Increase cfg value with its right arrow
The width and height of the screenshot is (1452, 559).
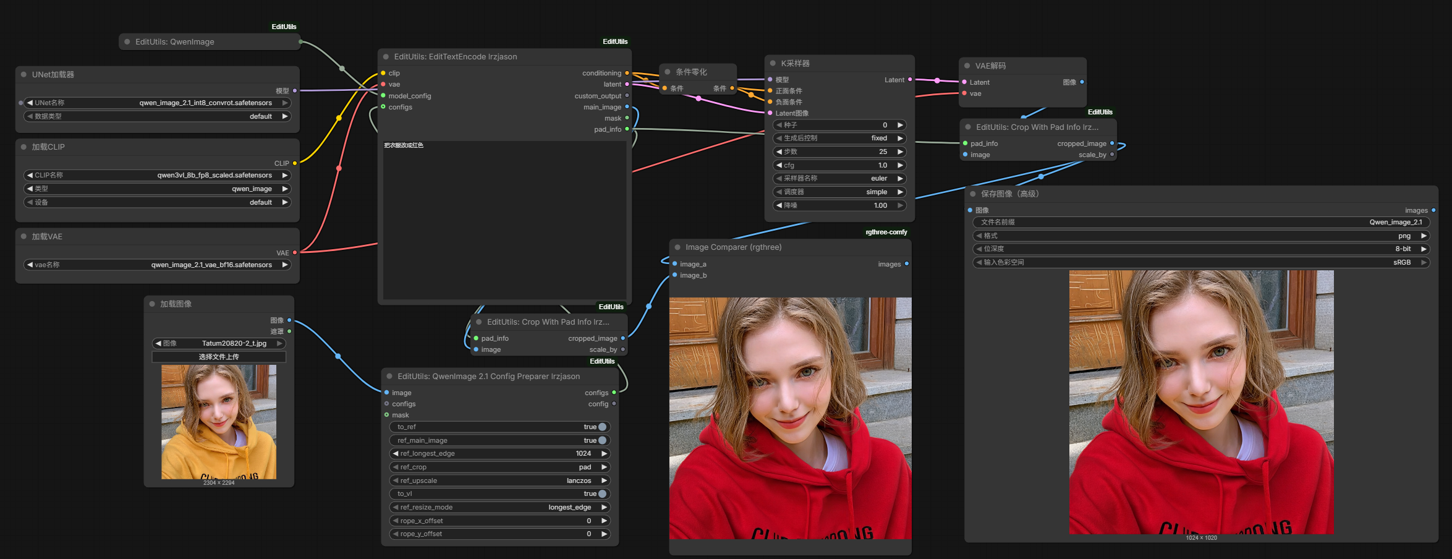[x=900, y=165]
